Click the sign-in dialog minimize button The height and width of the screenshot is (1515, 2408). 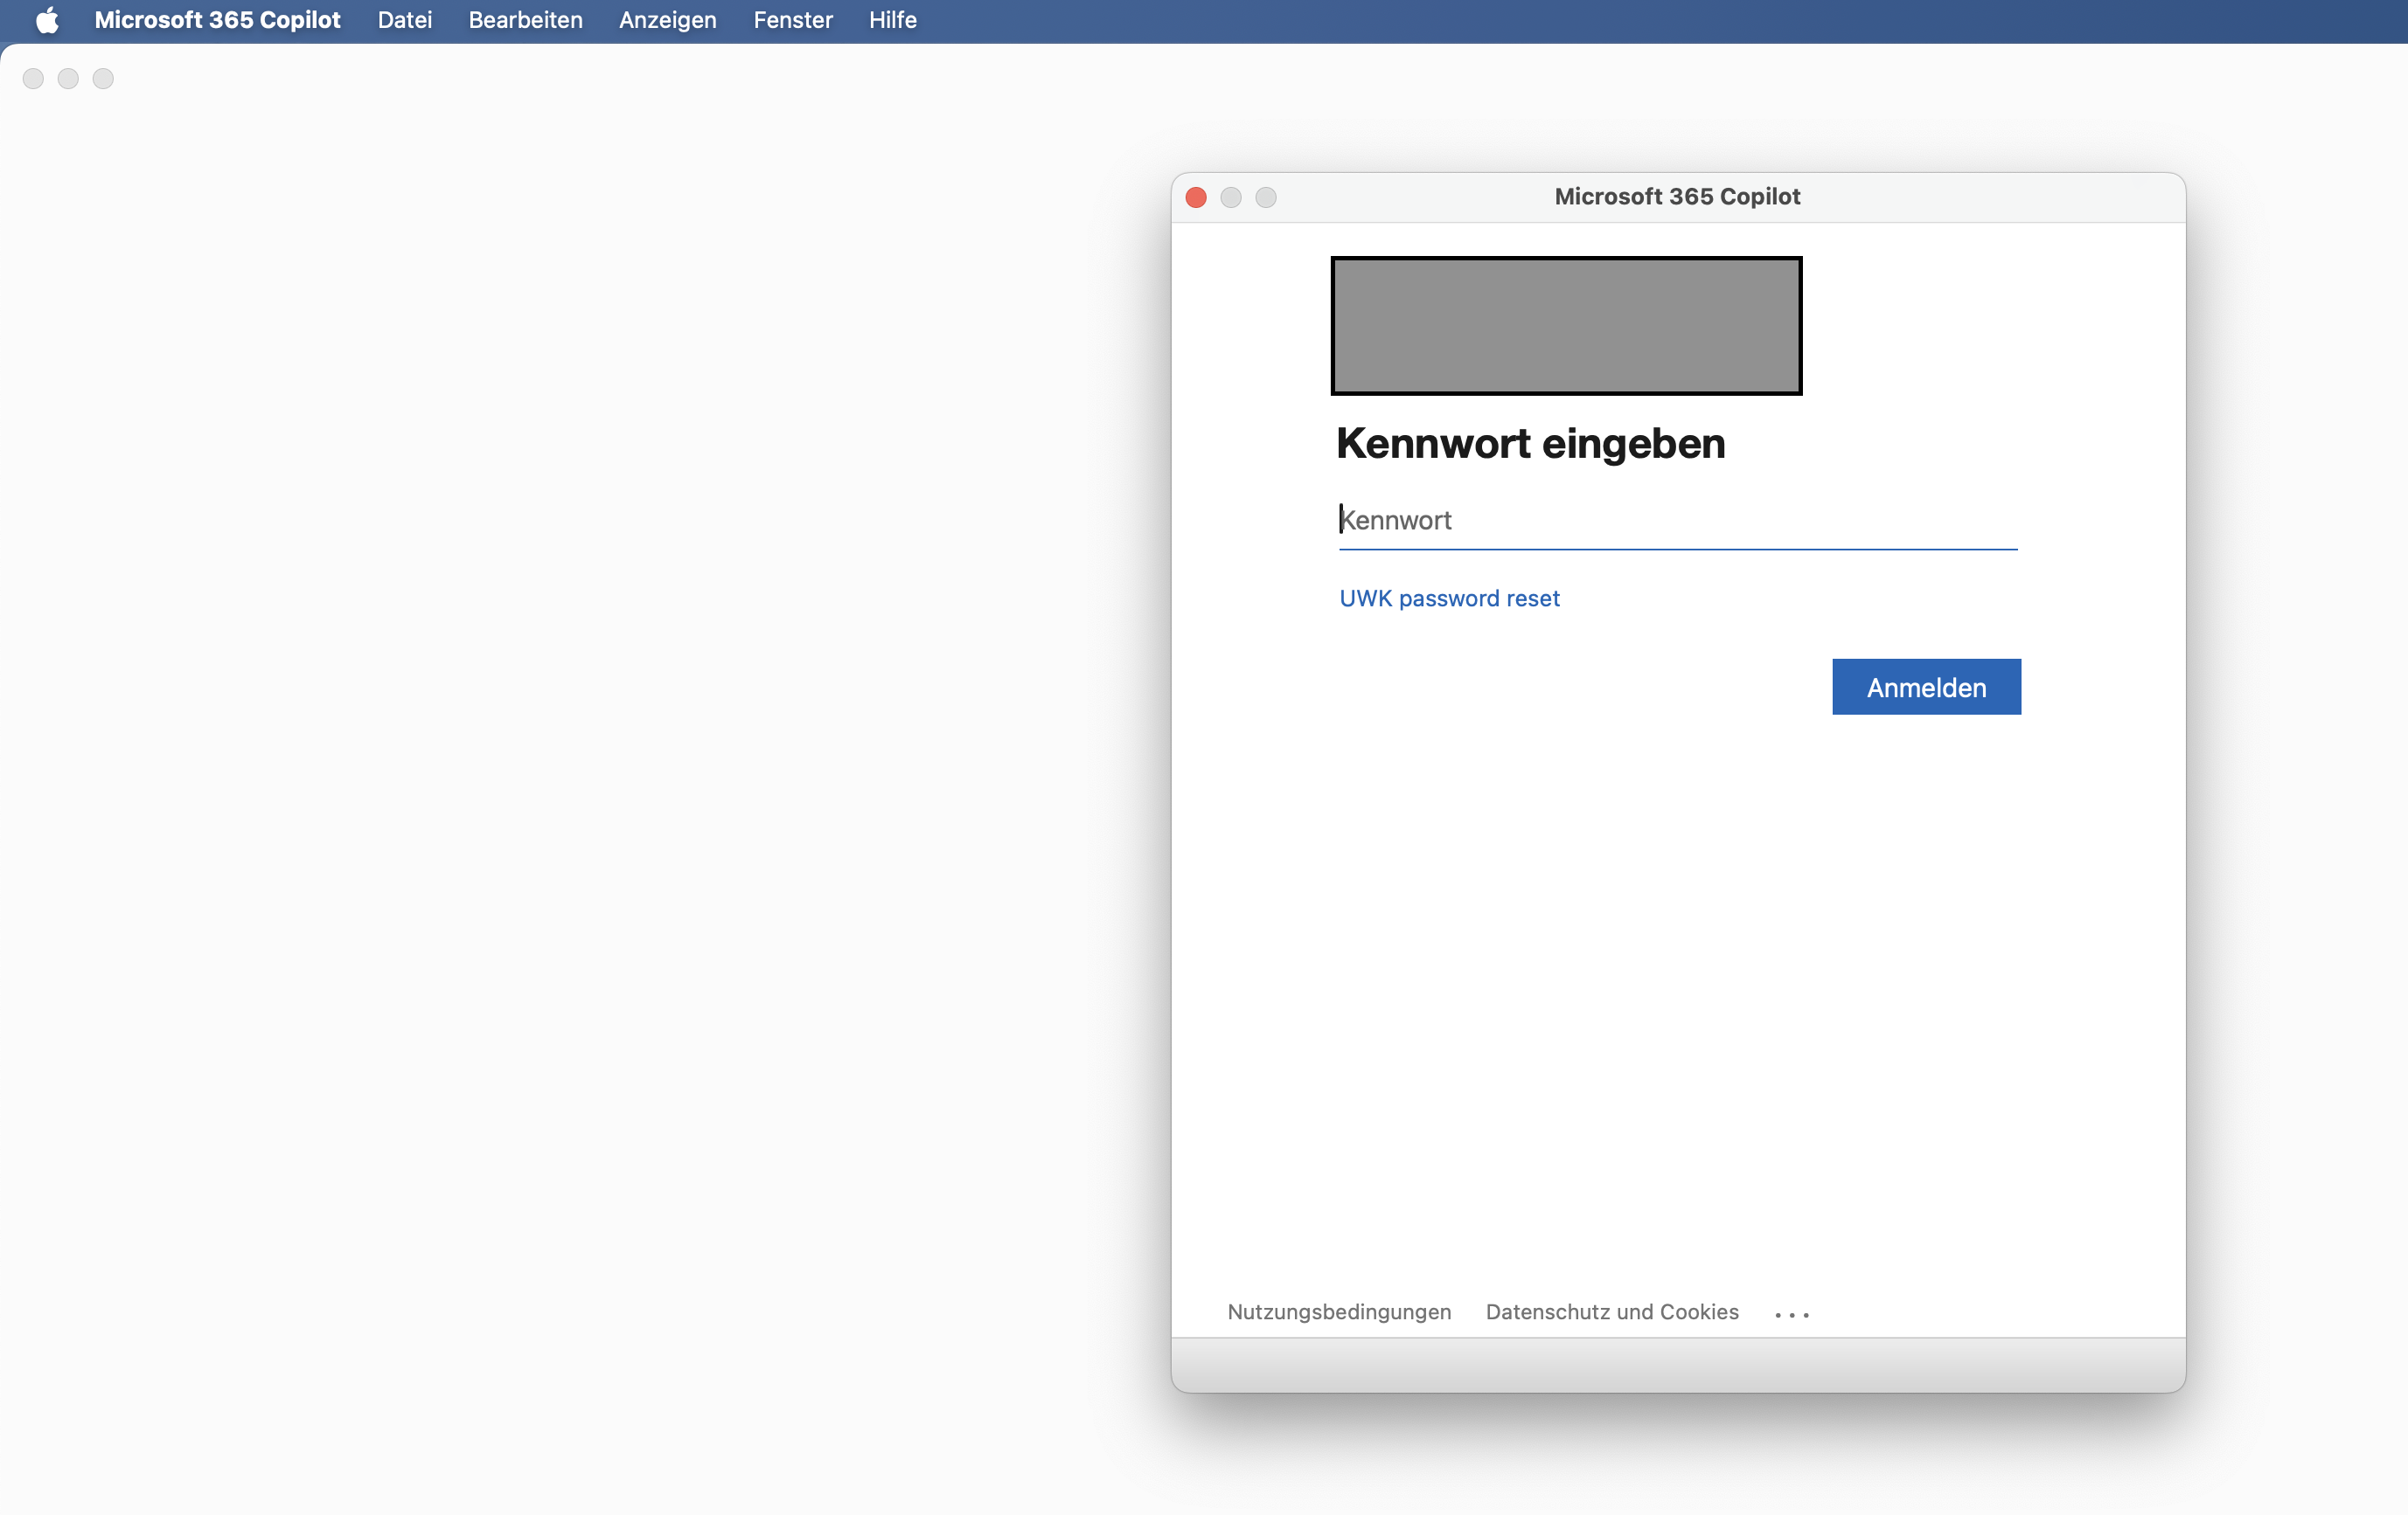1230,197
